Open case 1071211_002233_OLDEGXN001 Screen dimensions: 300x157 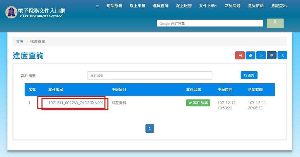click(x=76, y=103)
